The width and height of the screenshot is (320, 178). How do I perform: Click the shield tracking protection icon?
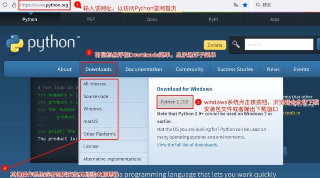coord(5,5)
